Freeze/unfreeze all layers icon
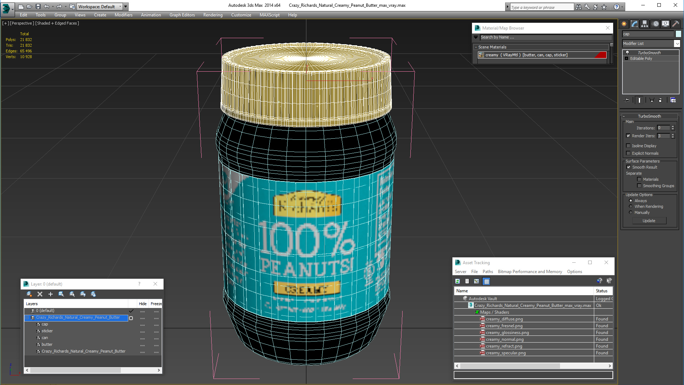This screenshot has height=385, width=684. point(93,294)
